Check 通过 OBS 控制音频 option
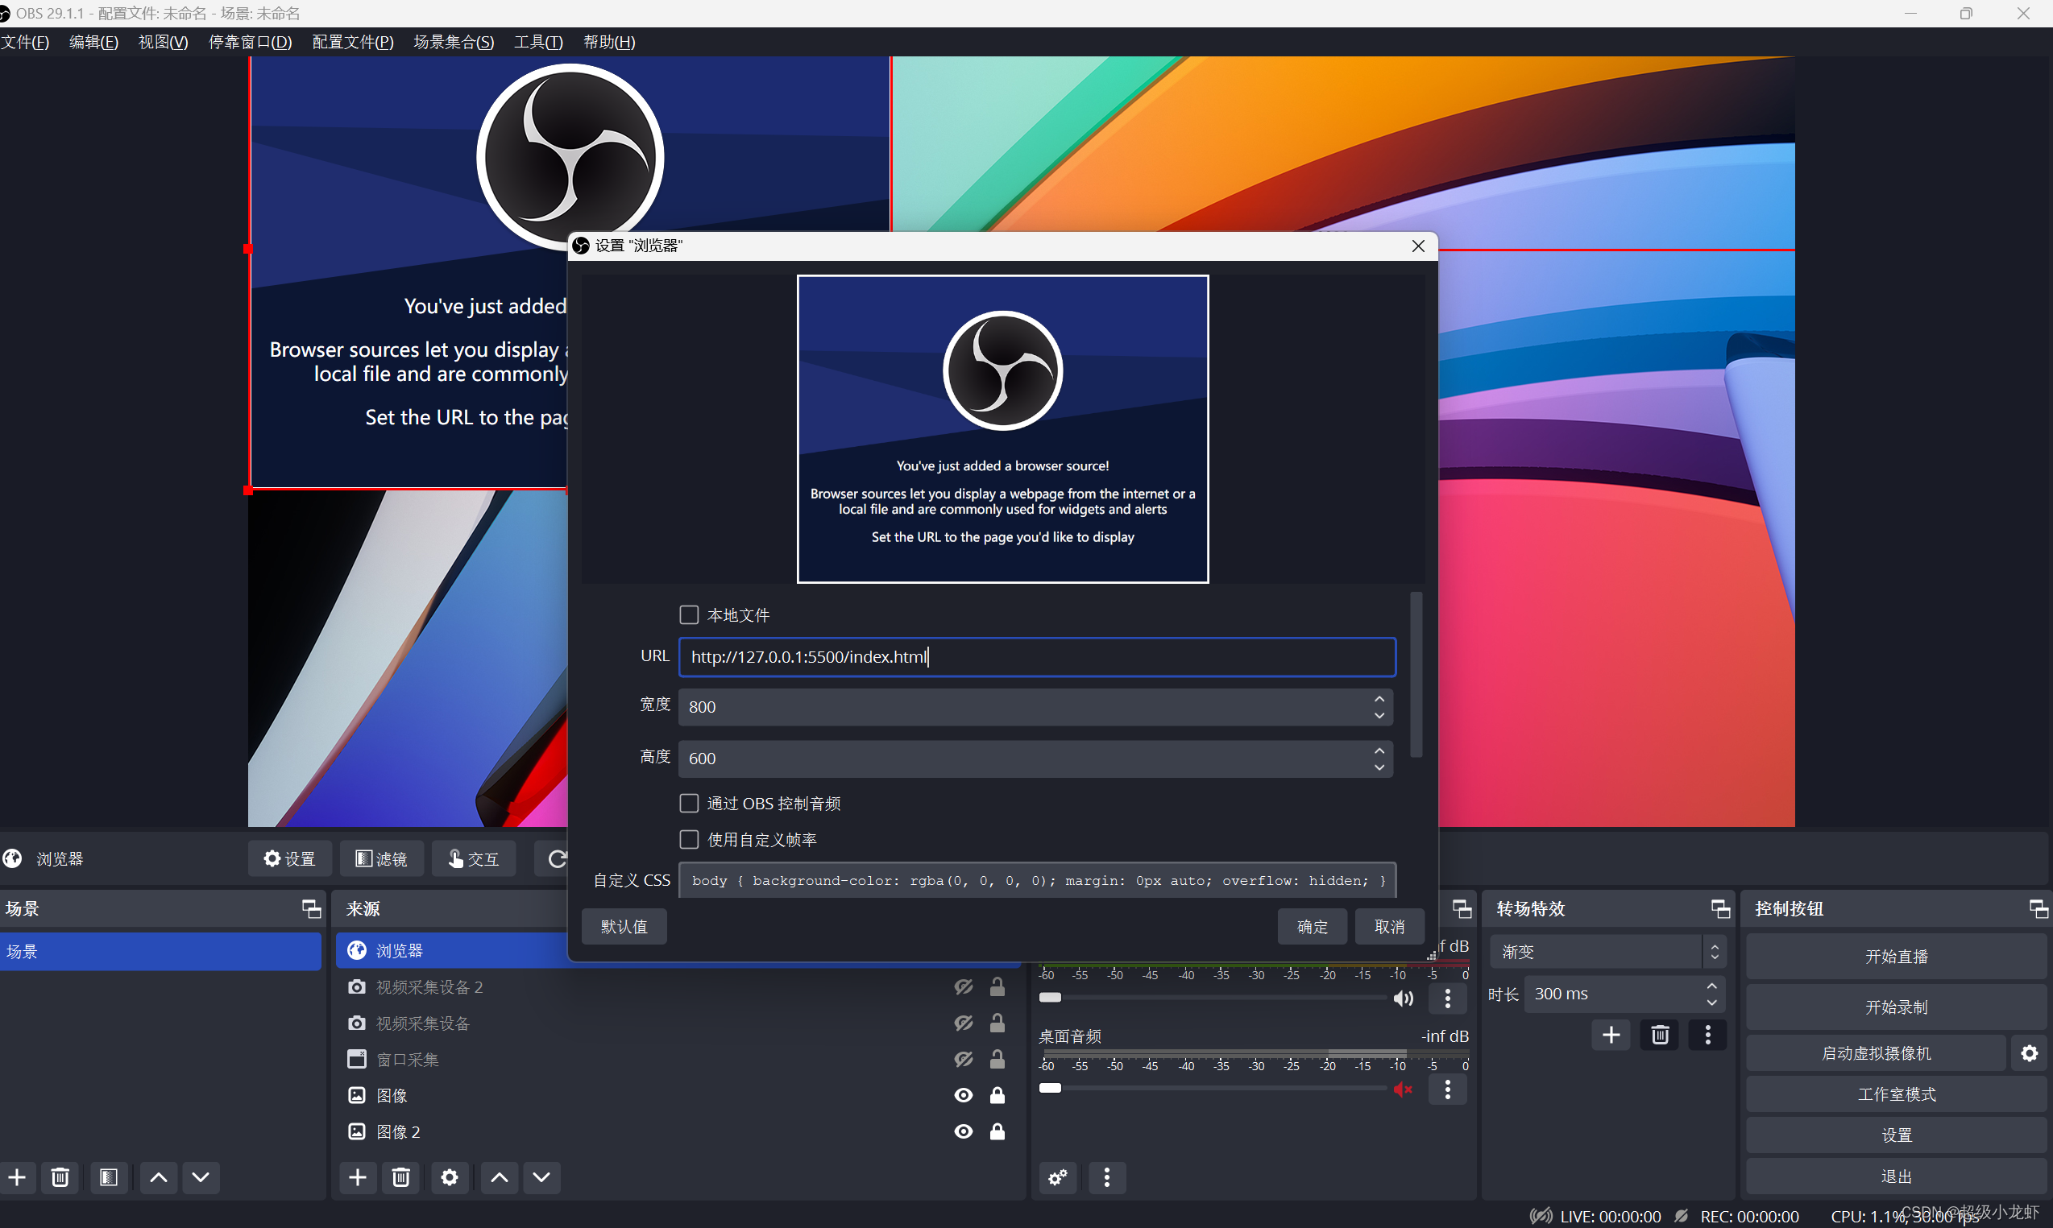Image resolution: width=2053 pixels, height=1228 pixels. (689, 804)
